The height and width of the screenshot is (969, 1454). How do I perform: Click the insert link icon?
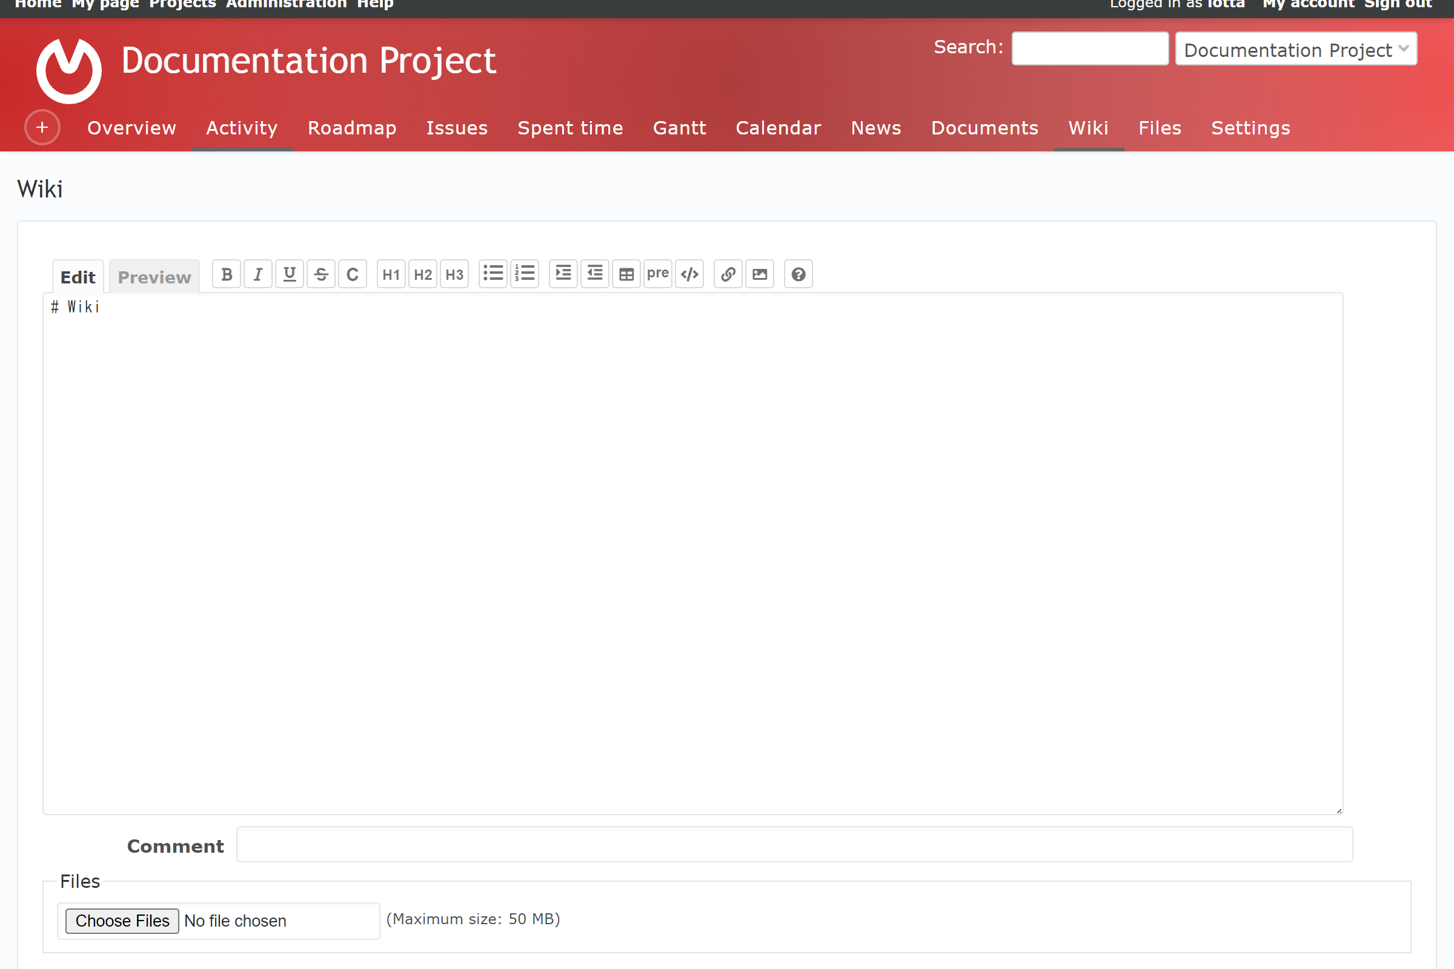[x=728, y=274]
